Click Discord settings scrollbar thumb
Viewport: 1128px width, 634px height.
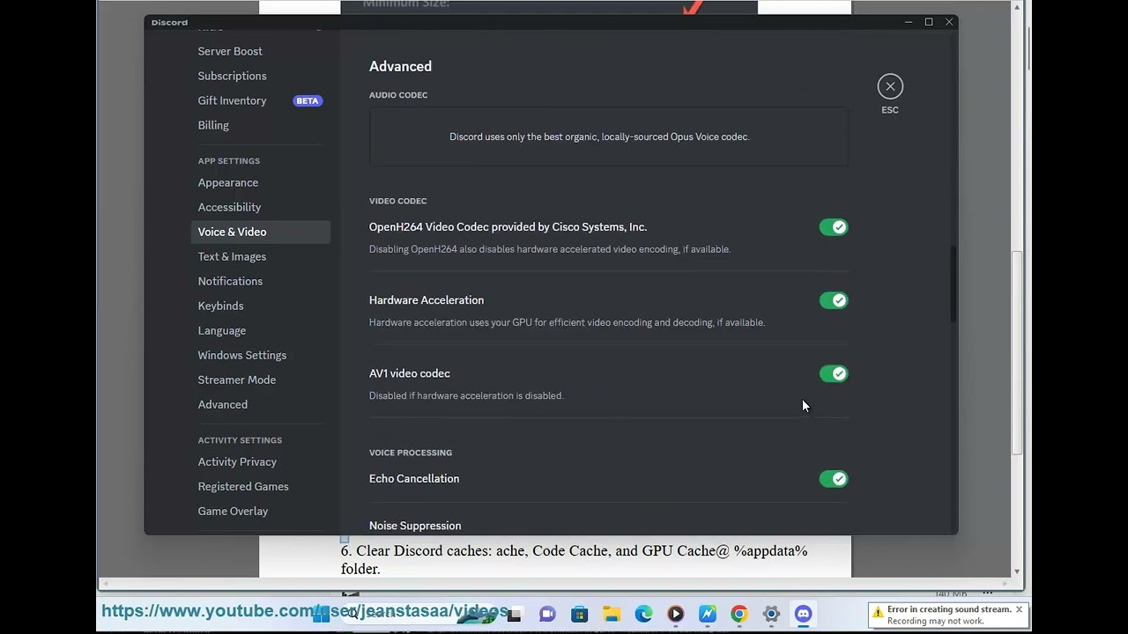coord(952,284)
